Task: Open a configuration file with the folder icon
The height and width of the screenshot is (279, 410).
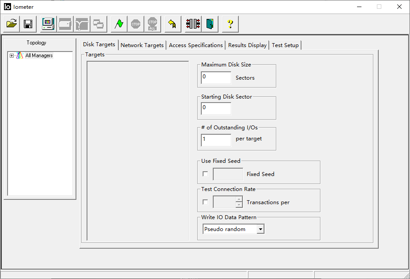Action: click(11, 24)
